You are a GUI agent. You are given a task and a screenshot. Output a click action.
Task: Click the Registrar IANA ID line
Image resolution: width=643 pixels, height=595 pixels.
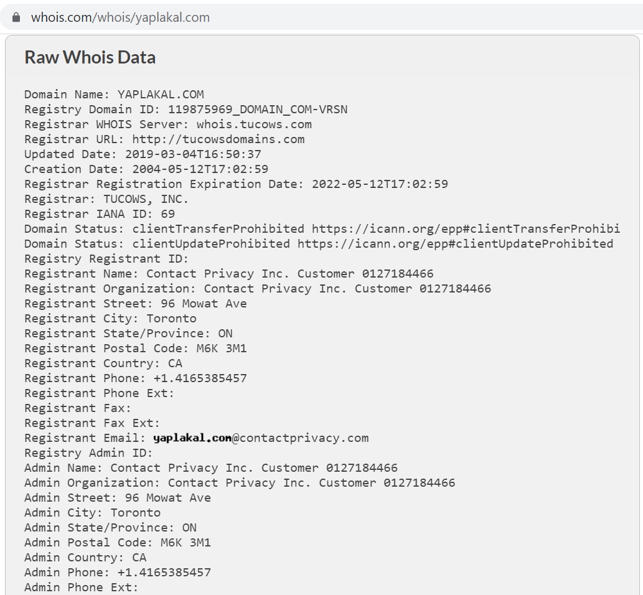click(x=100, y=213)
